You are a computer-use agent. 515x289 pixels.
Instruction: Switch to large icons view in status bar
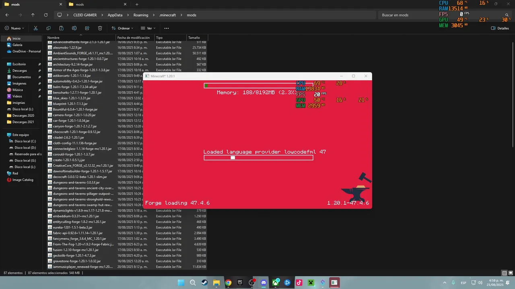[x=511, y=273]
